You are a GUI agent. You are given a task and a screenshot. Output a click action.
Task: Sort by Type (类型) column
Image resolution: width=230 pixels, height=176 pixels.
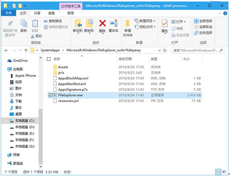(154, 59)
